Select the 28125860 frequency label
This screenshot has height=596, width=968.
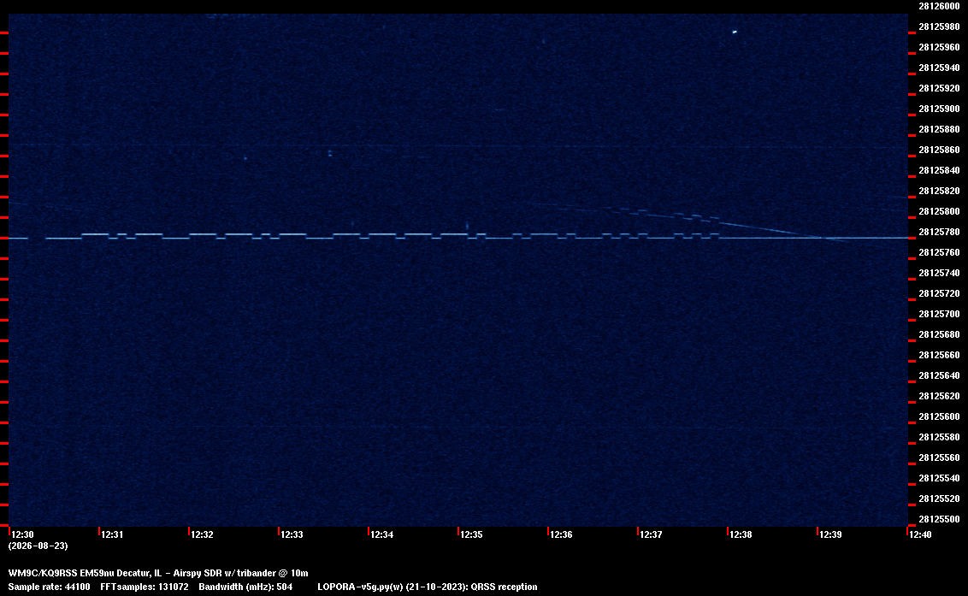(939, 150)
